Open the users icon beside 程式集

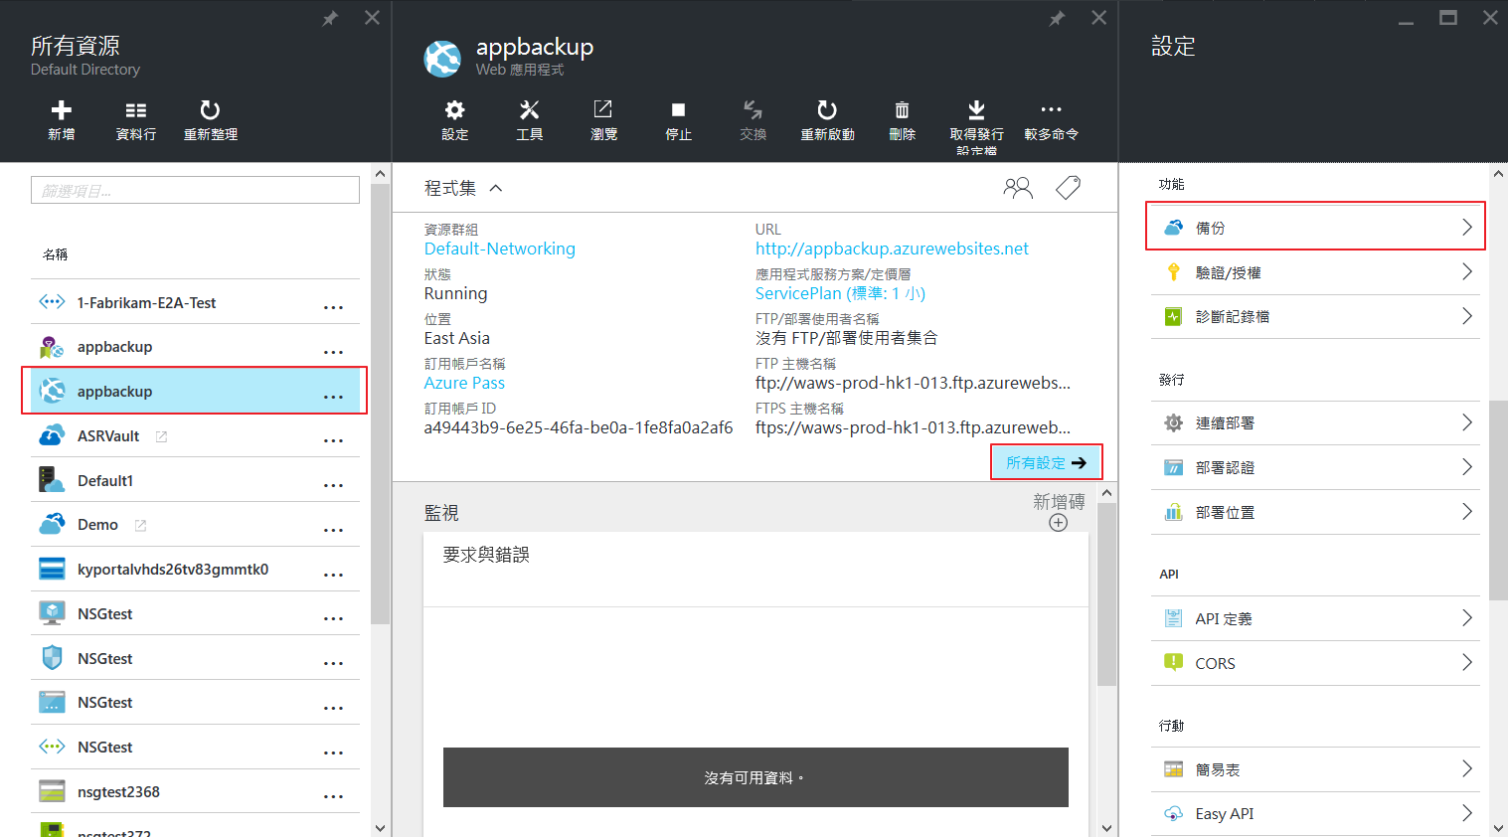click(1018, 188)
